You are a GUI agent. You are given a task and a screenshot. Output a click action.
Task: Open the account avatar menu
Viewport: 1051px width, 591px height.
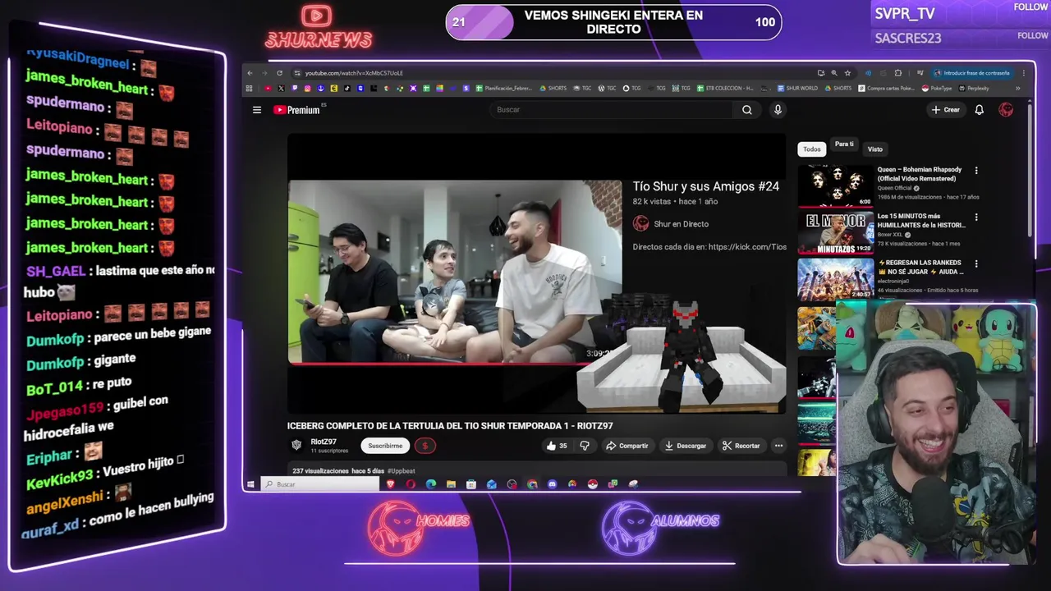point(1006,110)
